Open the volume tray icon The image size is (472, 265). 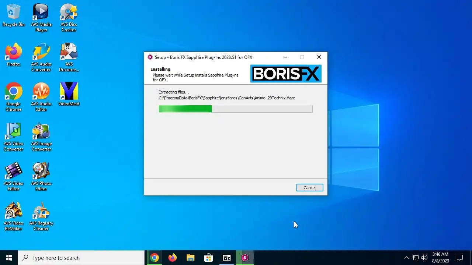[424, 258]
